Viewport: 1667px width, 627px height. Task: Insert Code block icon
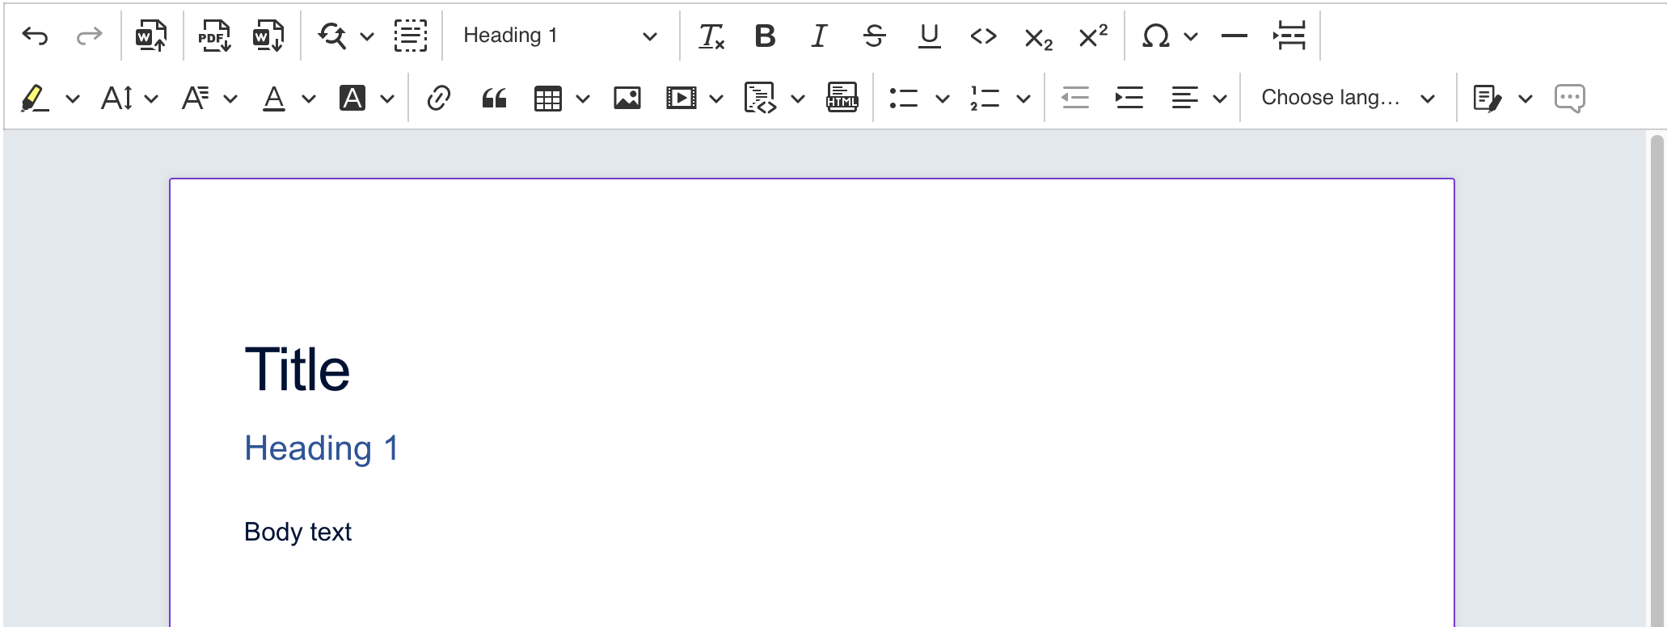760,98
